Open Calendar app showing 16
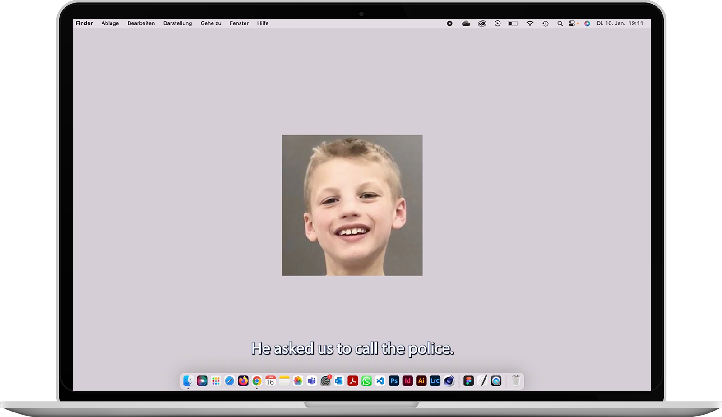This screenshot has width=722, height=417. tap(271, 381)
